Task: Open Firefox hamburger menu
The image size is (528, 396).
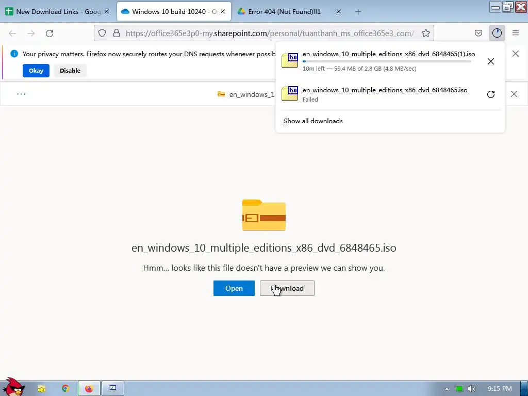Action: point(516,33)
